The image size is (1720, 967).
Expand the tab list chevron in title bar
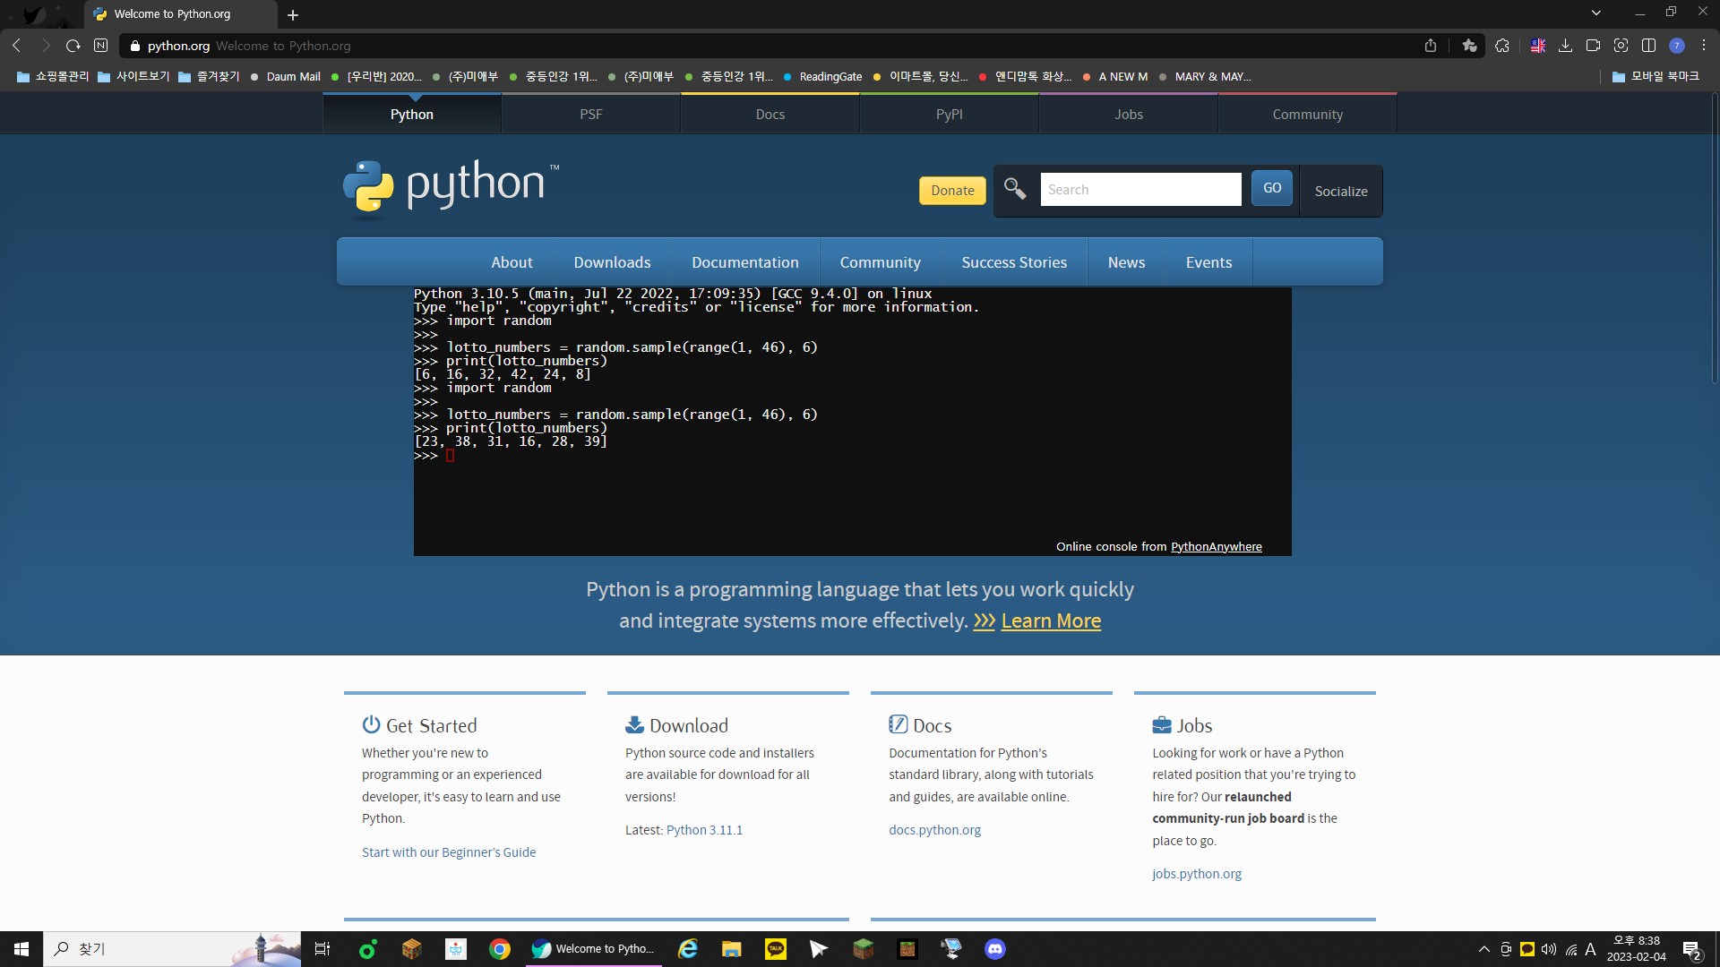[1596, 13]
